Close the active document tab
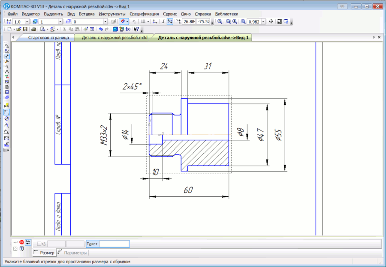 (379, 37)
